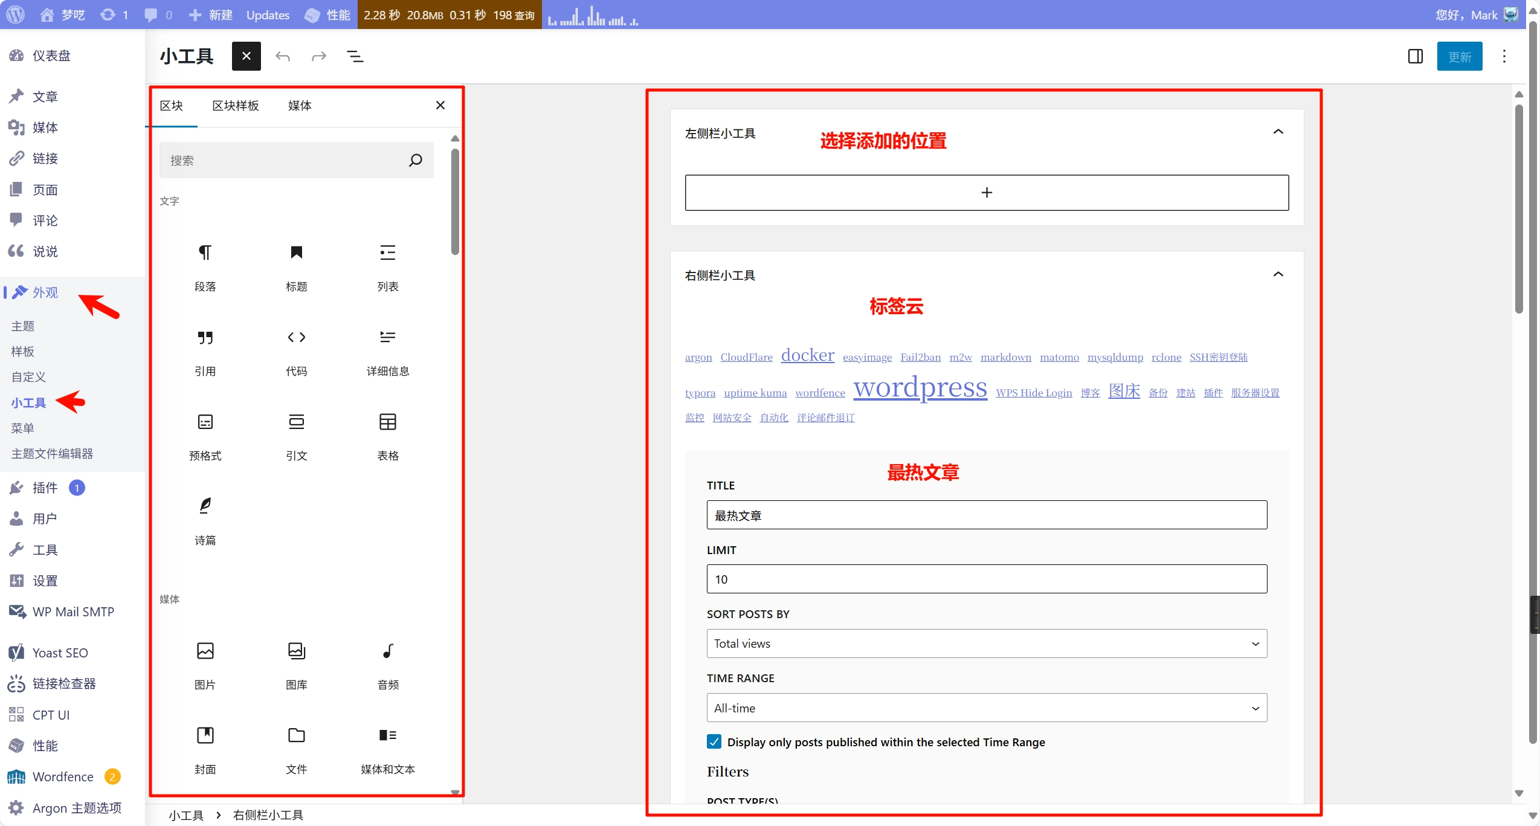The image size is (1540, 826).
Task: Click the search magnifier in block inserter
Action: tap(415, 160)
